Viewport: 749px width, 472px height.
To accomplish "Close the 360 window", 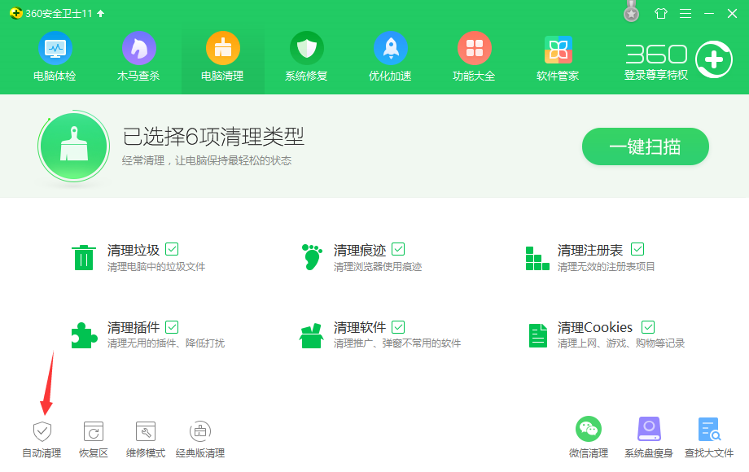I will point(732,13).
